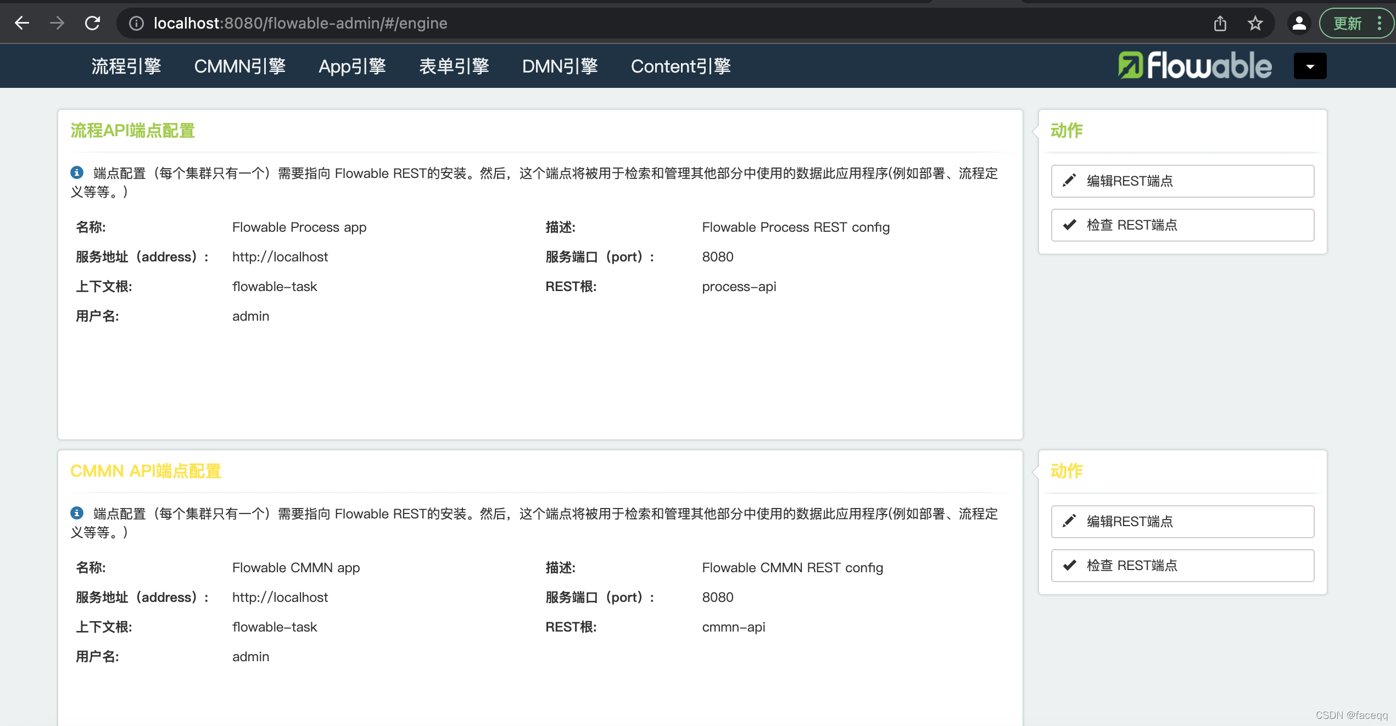Reload the flowable-admin page
1396x726 pixels.
coord(92,23)
